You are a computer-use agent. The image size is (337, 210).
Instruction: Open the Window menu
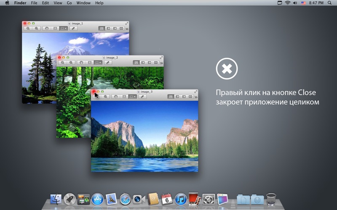click(x=83, y=3)
